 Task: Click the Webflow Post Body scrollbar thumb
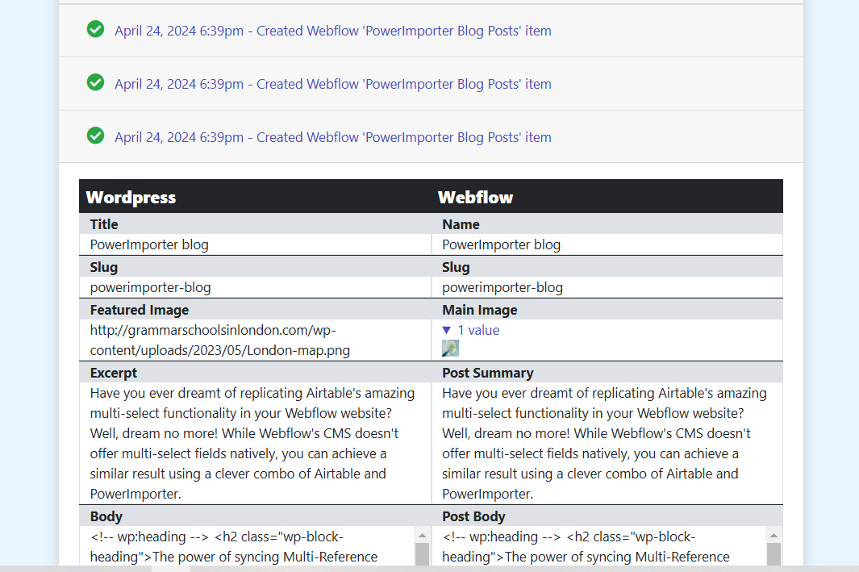[774, 555]
